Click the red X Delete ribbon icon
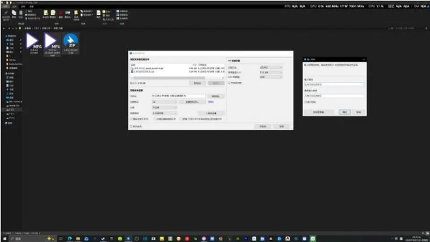The height and width of the screenshot is (242, 430). (x=60, y=14)
